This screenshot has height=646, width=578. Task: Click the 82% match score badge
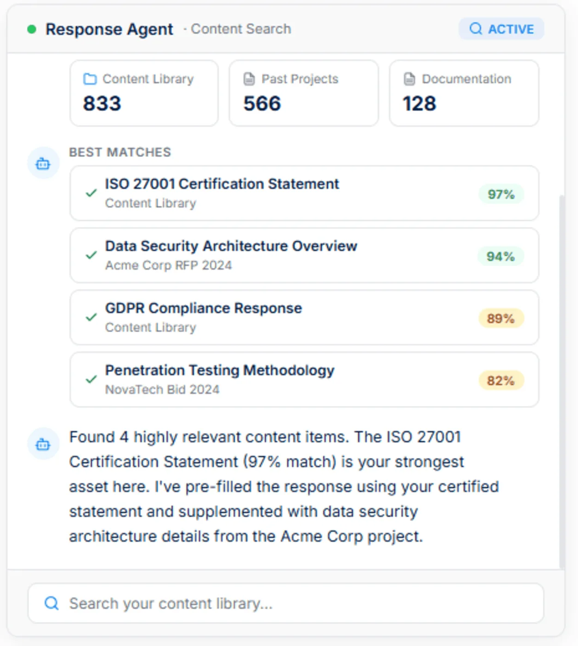501,381
